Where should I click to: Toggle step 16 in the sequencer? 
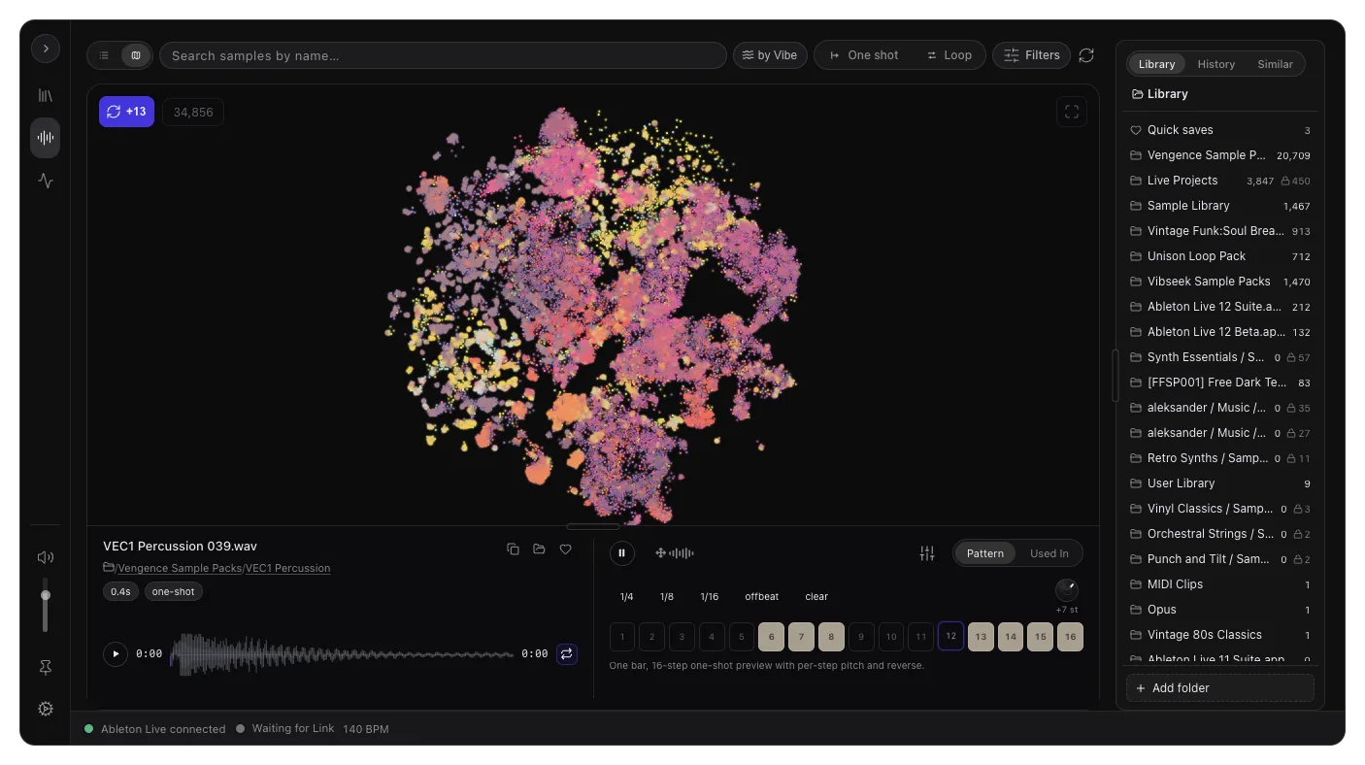point(1070,637)
